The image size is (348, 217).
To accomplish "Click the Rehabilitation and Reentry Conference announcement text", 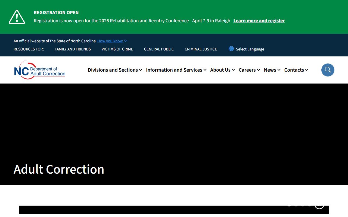I will [x=132, y=21].
